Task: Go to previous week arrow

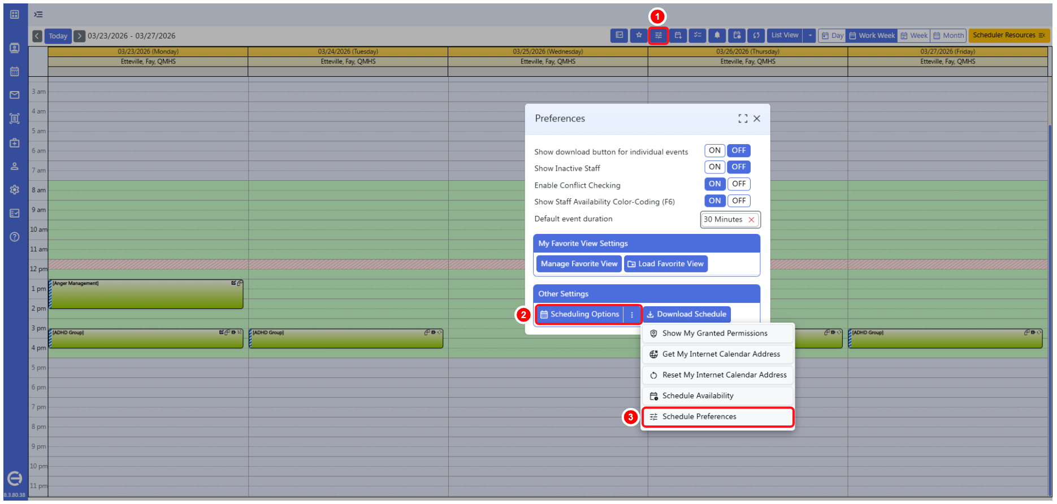Action: pos(37,36)
